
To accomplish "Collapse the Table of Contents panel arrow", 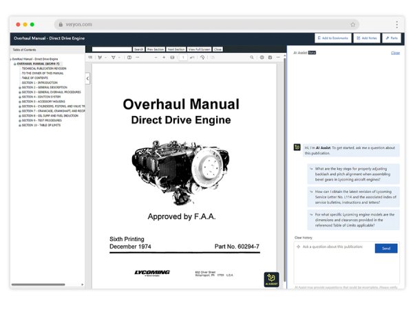I will pyautogui.click(x=87, y=78).
